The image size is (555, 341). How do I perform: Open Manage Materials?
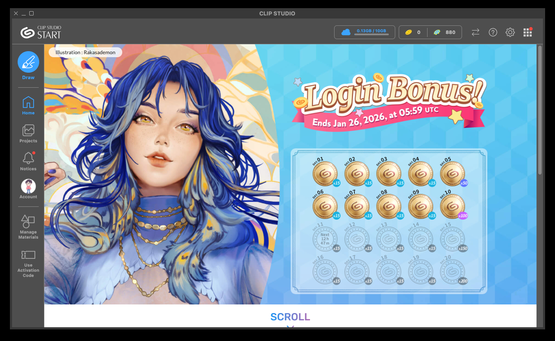[x=28, y=227]
